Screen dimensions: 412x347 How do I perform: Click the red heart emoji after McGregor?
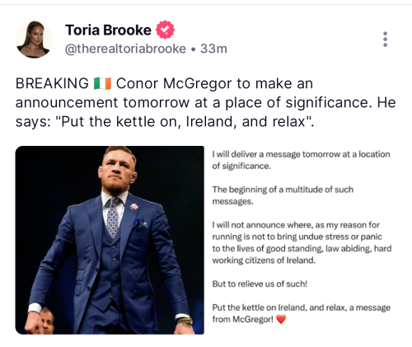pos(281,319)
